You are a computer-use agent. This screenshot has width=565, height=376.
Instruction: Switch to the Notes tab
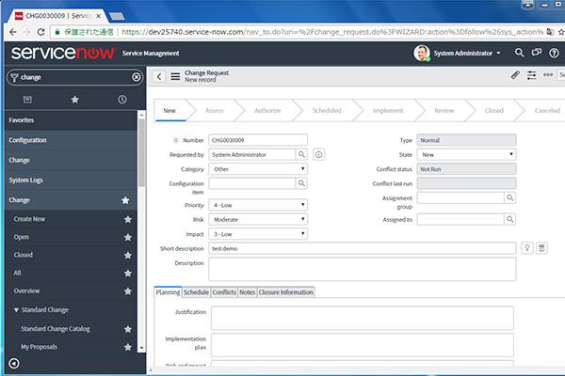[x=247, y=292]
